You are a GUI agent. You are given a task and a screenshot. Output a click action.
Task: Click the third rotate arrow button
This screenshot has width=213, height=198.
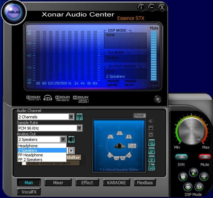click(151, 159)
